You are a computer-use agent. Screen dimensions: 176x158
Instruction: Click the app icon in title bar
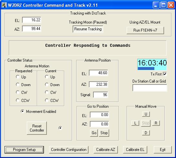pos(4,5)
